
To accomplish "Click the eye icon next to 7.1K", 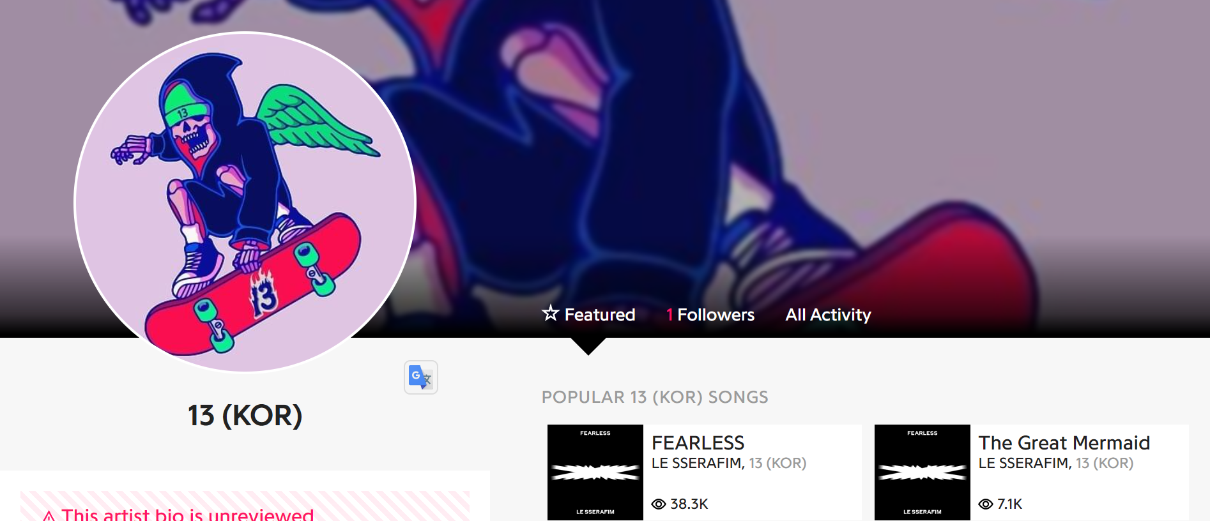I will click(986, 504).
